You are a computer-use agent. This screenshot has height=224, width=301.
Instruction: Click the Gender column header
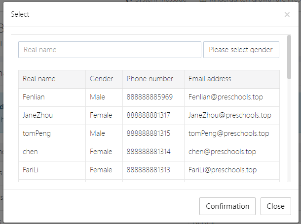coord(101,79)
